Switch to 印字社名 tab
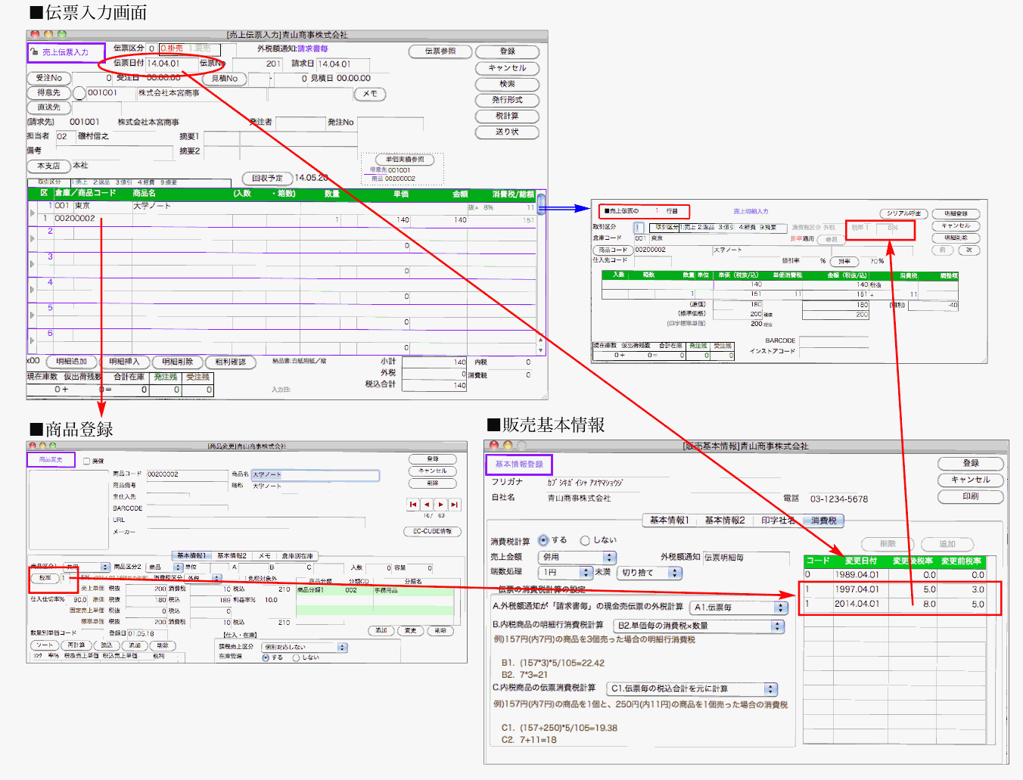Viewport: 1023px width, 780px height. 778,521
